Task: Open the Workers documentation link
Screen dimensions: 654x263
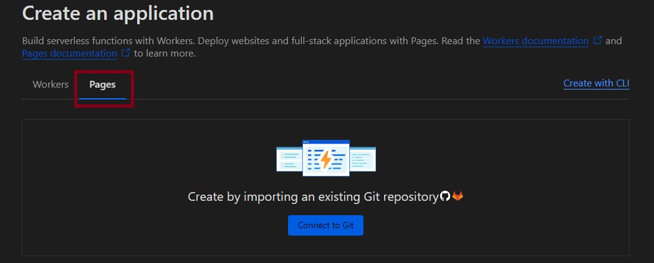Action: tap(536, 41)
